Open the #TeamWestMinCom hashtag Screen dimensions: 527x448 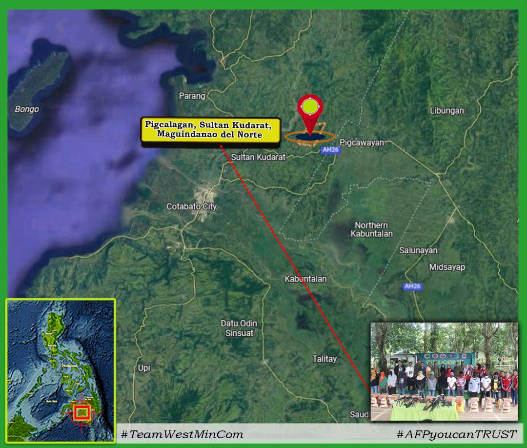point(182,434)
